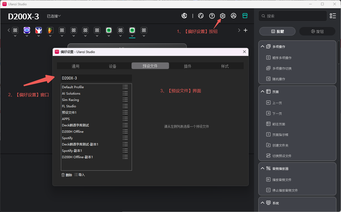Click the help question mark icon
Image resolution: width=341 pixels, height=212 pixels.
click(212, 16)
